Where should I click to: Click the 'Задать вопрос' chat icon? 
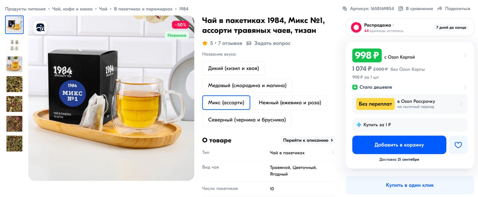(249, 43)
